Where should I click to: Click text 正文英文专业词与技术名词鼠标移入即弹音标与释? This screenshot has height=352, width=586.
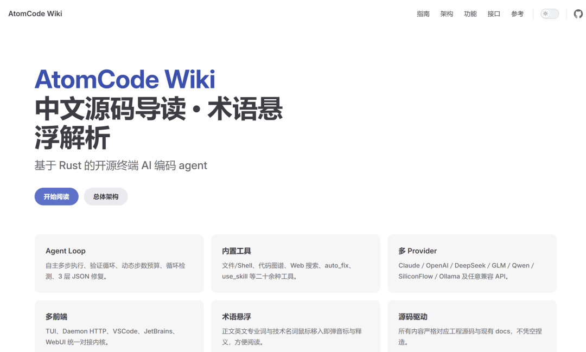pyautogui.click(x=292, y=331)
